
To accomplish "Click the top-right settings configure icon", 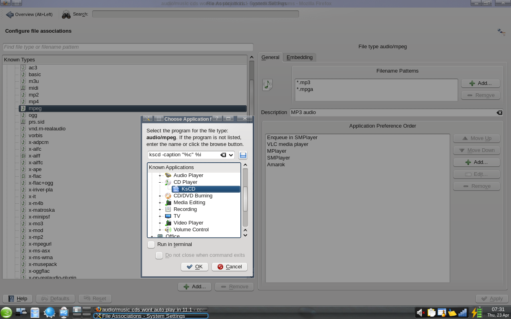I will 501,32.
